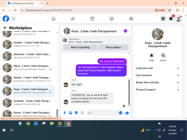Click the chat messages scrollbar

coord(129,92)
